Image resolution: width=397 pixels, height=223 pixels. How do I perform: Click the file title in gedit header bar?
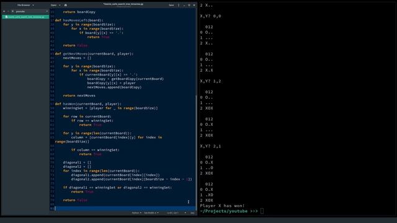coord(123,4)
